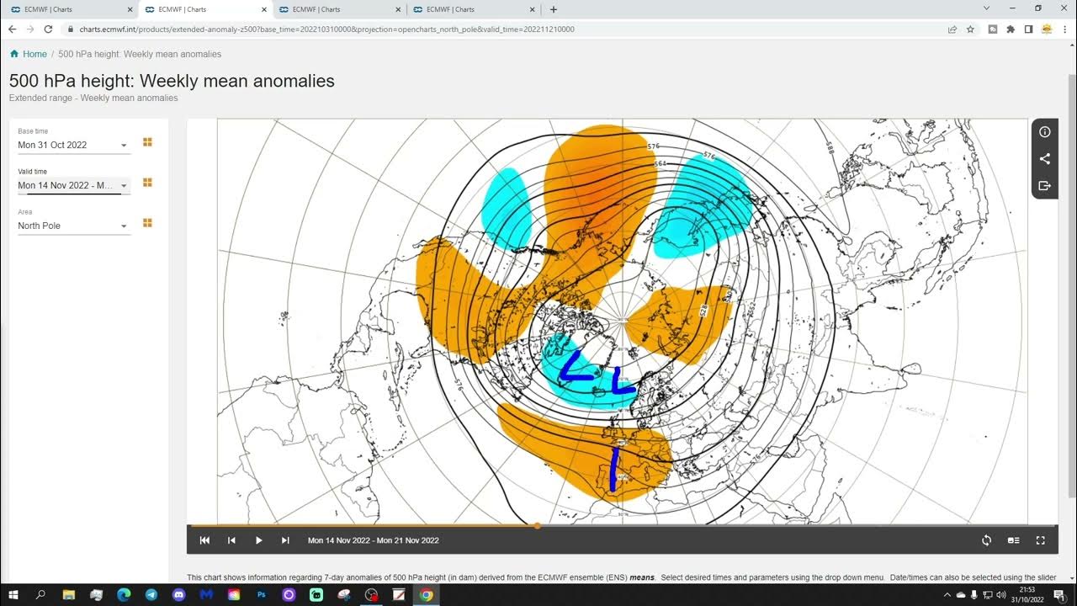Click the date range label in player

click(374, 540)
